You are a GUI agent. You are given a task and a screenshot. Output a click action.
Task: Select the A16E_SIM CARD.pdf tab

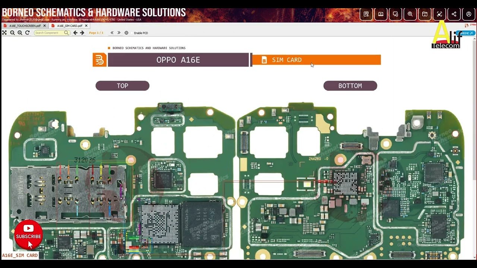point(69,26)
